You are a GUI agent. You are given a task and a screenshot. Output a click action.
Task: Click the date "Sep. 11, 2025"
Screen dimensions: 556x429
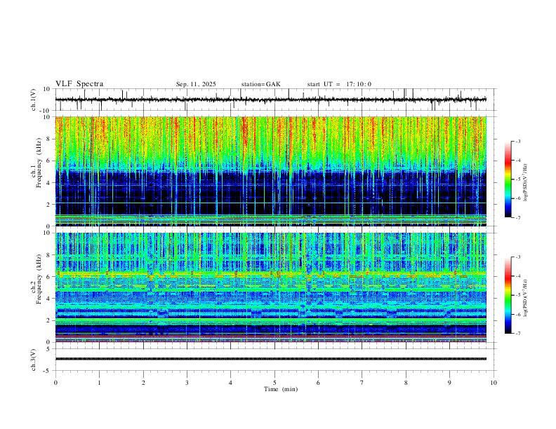tap(196, 84)
